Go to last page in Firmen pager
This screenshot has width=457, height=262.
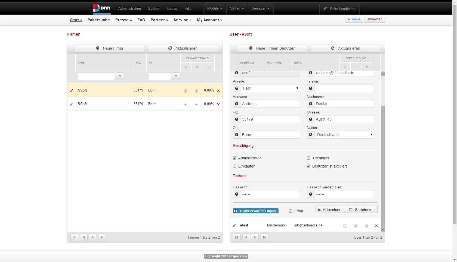(x=102, y=237)
